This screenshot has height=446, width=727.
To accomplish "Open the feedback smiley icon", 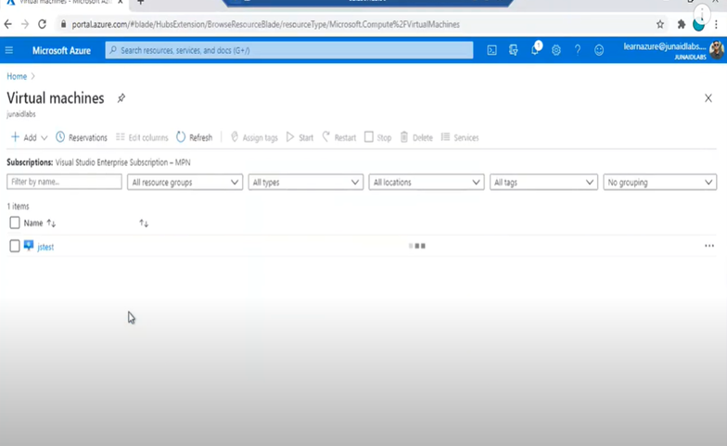I will (599, 50).
